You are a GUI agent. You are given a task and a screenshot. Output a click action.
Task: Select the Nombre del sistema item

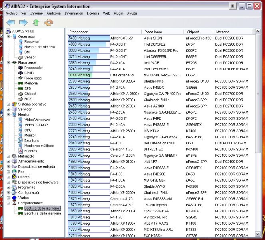pos(40,47)
